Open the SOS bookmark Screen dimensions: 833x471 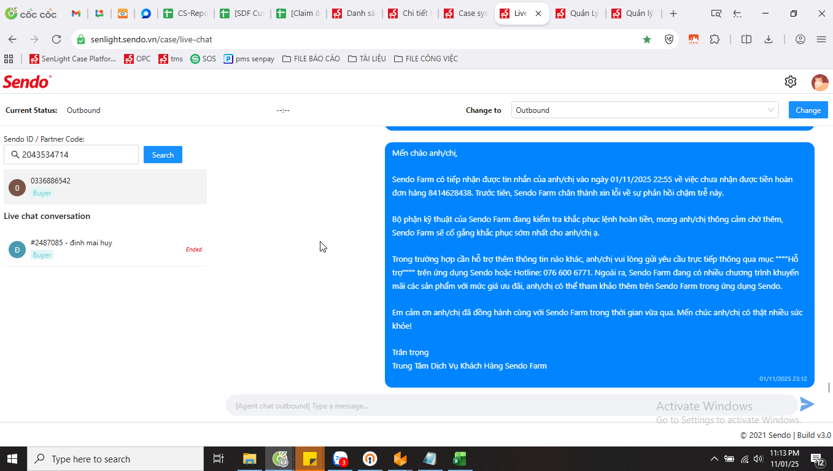(203, 59)
